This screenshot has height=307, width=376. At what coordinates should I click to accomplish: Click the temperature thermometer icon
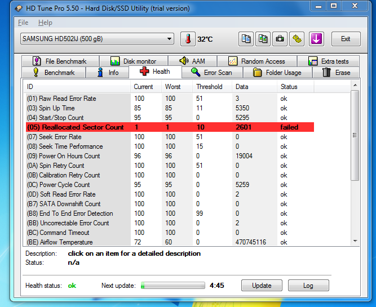coord(188,39)
